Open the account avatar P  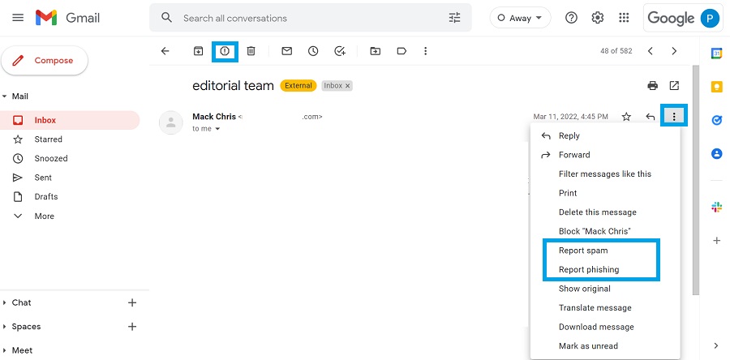pyautogui.click(x=710, y=18)
